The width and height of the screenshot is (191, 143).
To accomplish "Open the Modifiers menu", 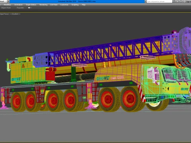I will click(7, 5).
